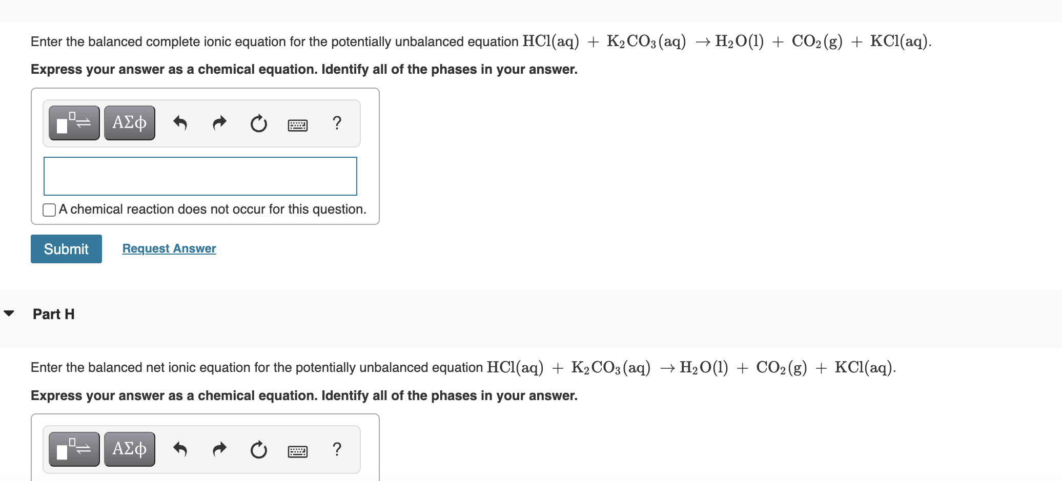
Task: Open the keyboard icon in Part H toolbar
Action: pyautogui.click(x=298, y=451)
